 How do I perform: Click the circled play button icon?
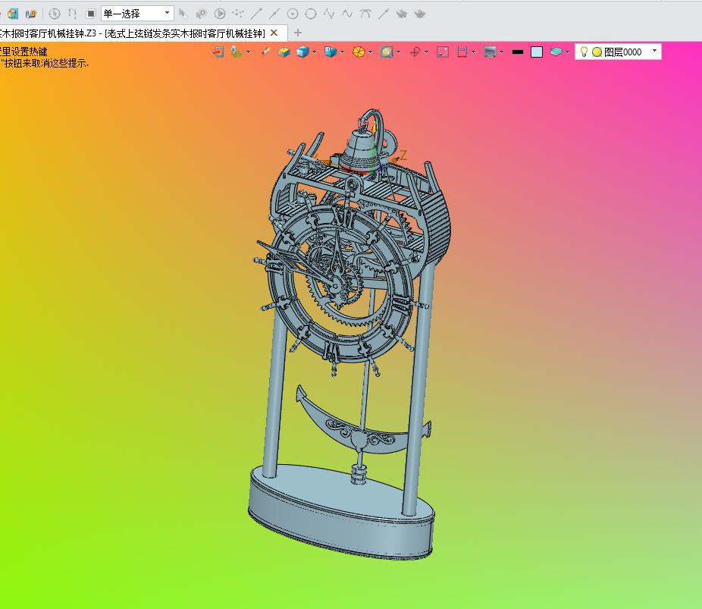point(219,14)
